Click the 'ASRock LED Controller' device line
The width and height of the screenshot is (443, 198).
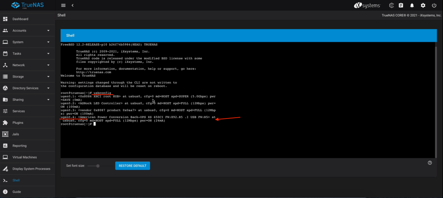[x=138, y=103]
